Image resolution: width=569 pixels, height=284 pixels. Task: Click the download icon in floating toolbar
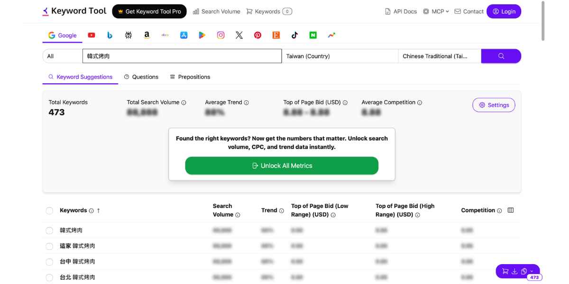514,271
